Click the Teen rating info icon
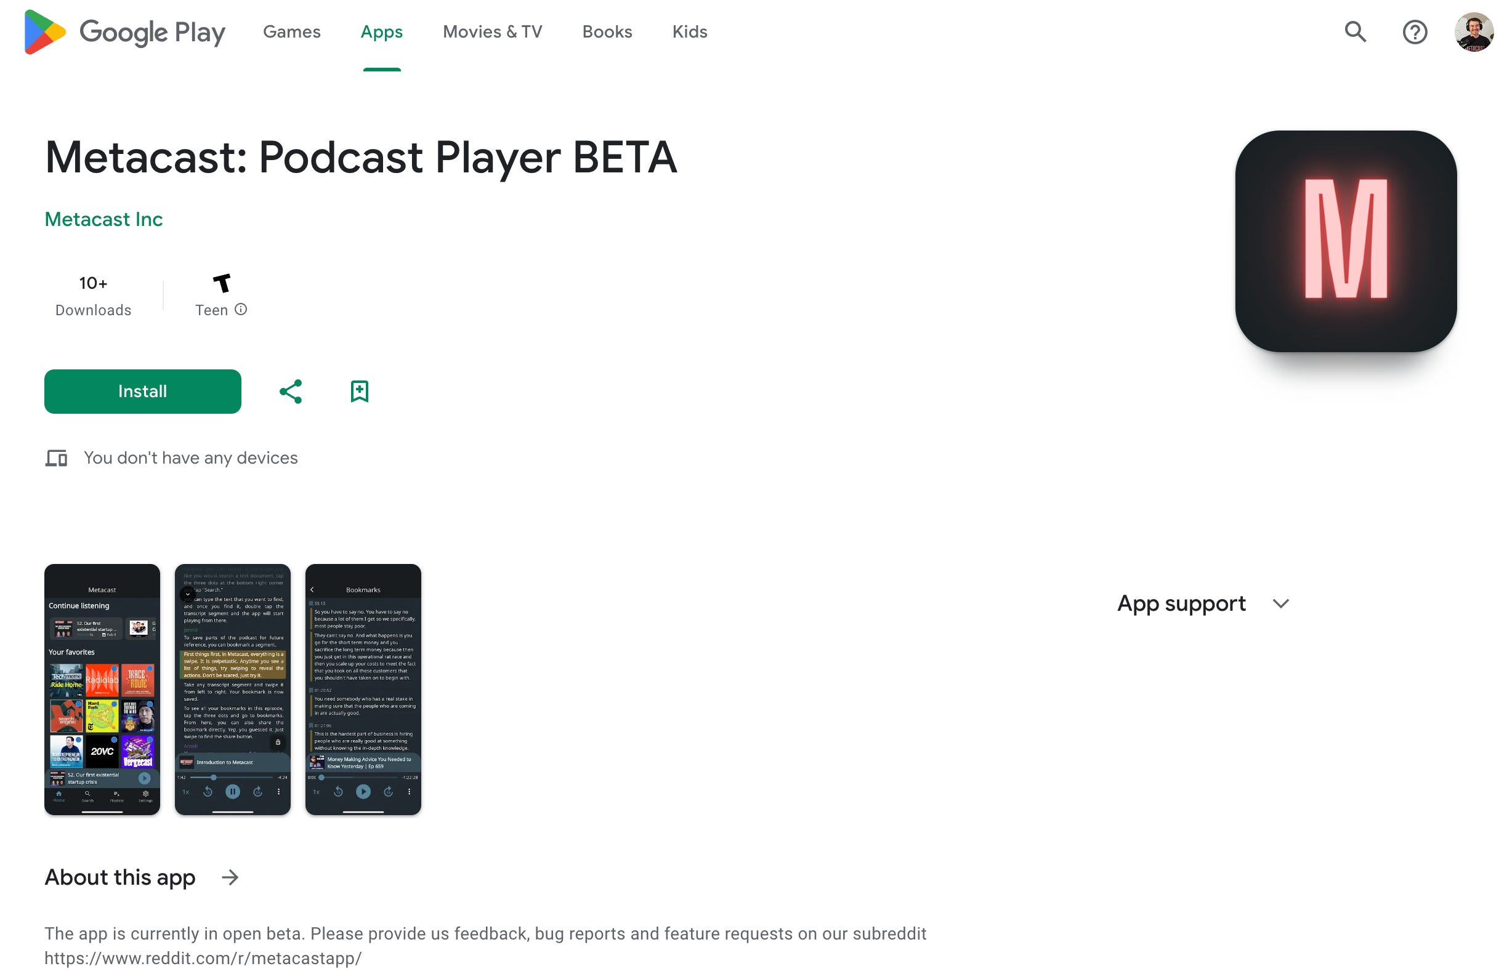This screenshot has height=974, width=1499. [x=241, y=309]
